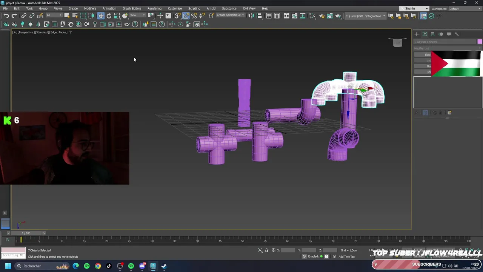Open Configure Modifier Sets icon
Image resolution: width=483 pixels, height=272 pixels.
point(449,113)
